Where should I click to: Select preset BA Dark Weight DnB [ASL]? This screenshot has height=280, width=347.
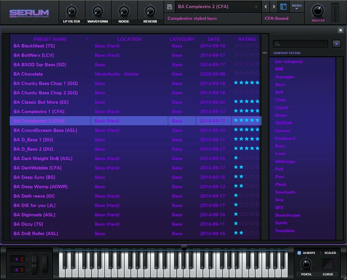pos(43,158)
